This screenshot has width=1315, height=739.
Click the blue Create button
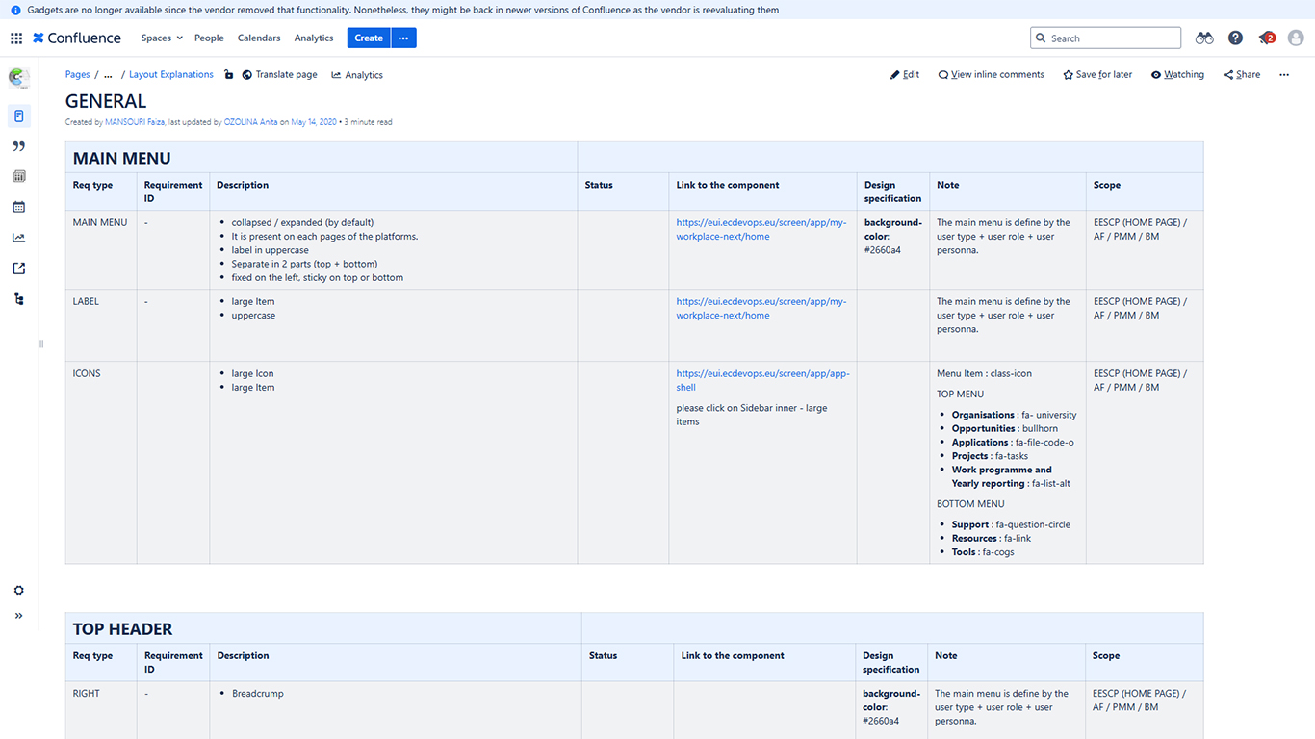369,38
